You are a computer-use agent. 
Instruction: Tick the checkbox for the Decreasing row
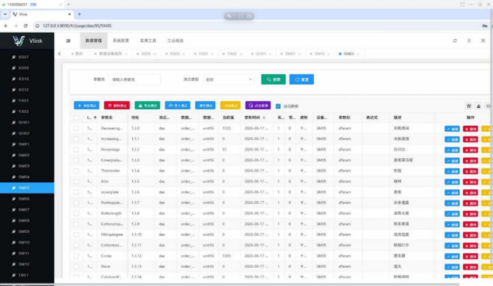tap(76, 128)
